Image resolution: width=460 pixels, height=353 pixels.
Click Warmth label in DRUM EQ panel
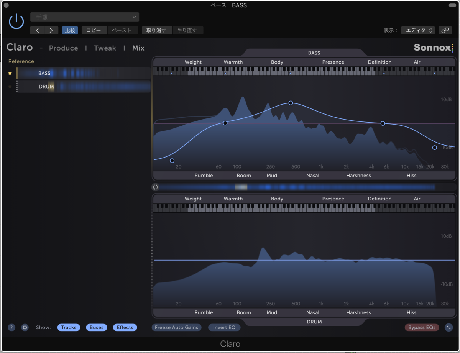233,199
